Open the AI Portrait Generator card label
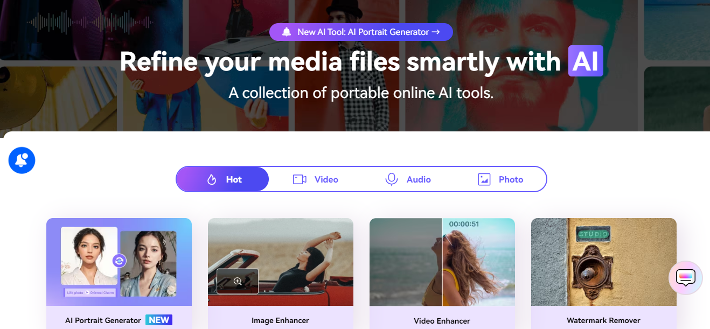The image size is (710, 329). (103, 320)
